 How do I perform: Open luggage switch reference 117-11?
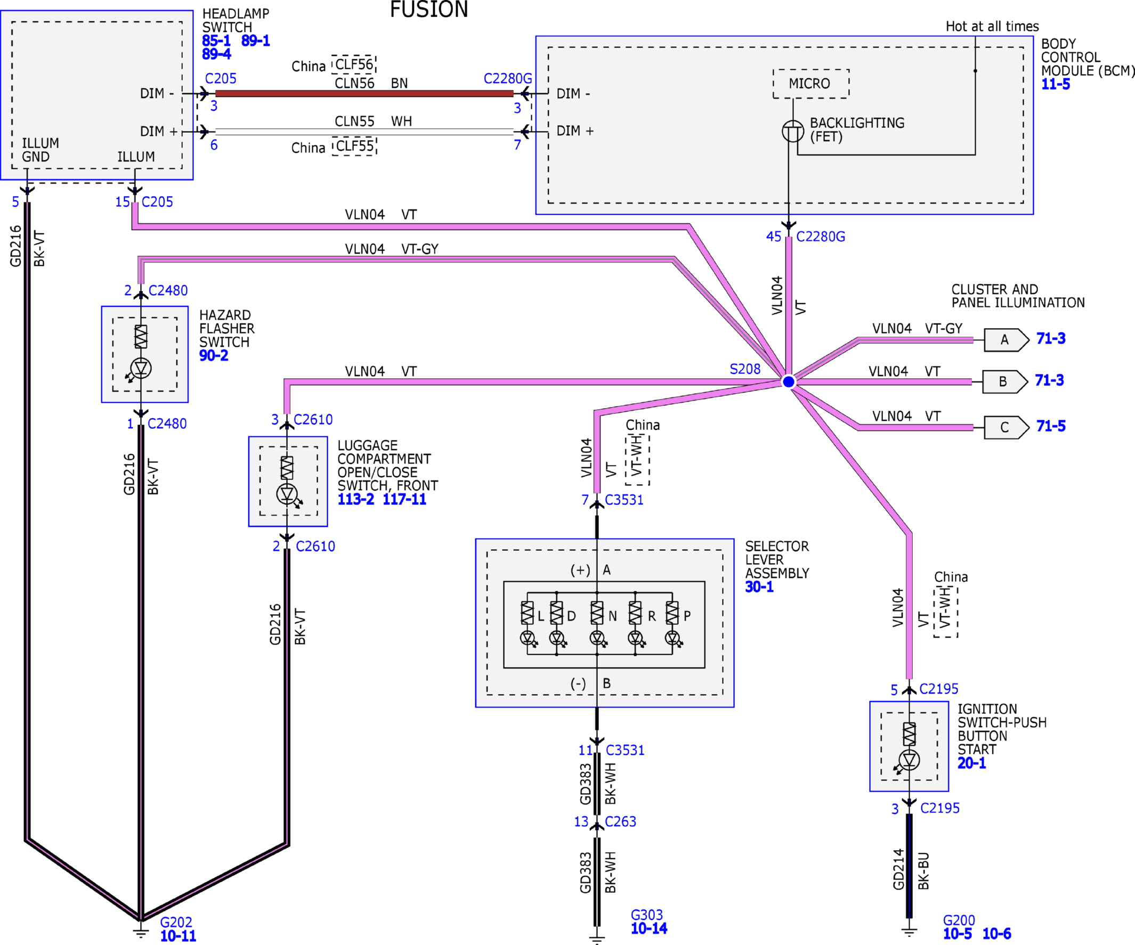tap(404, 499)
